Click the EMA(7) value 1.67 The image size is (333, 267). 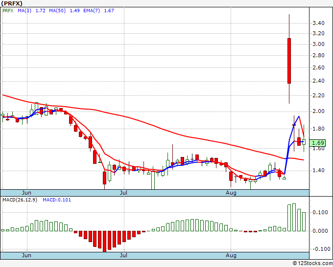[x=109, y=11]
